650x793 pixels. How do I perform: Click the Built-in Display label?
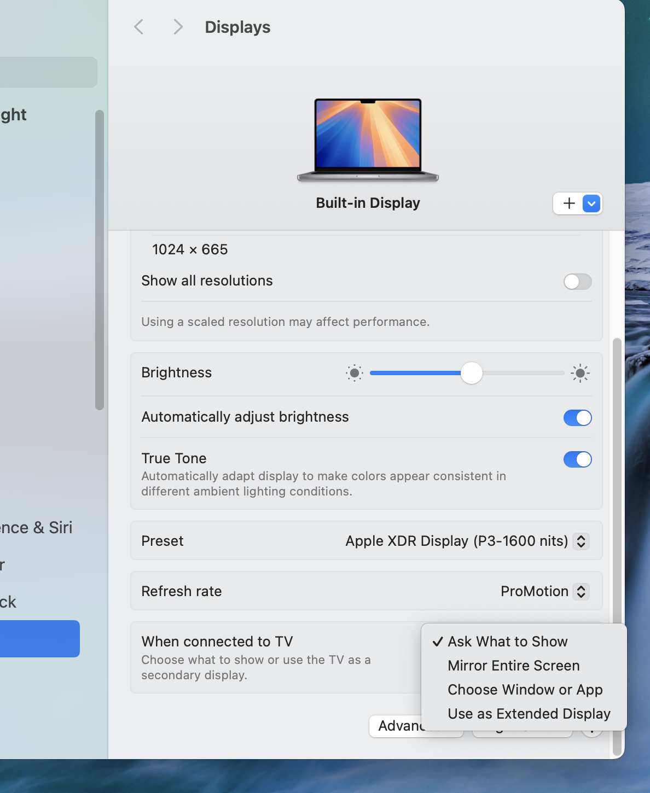[x=368, y=203]
